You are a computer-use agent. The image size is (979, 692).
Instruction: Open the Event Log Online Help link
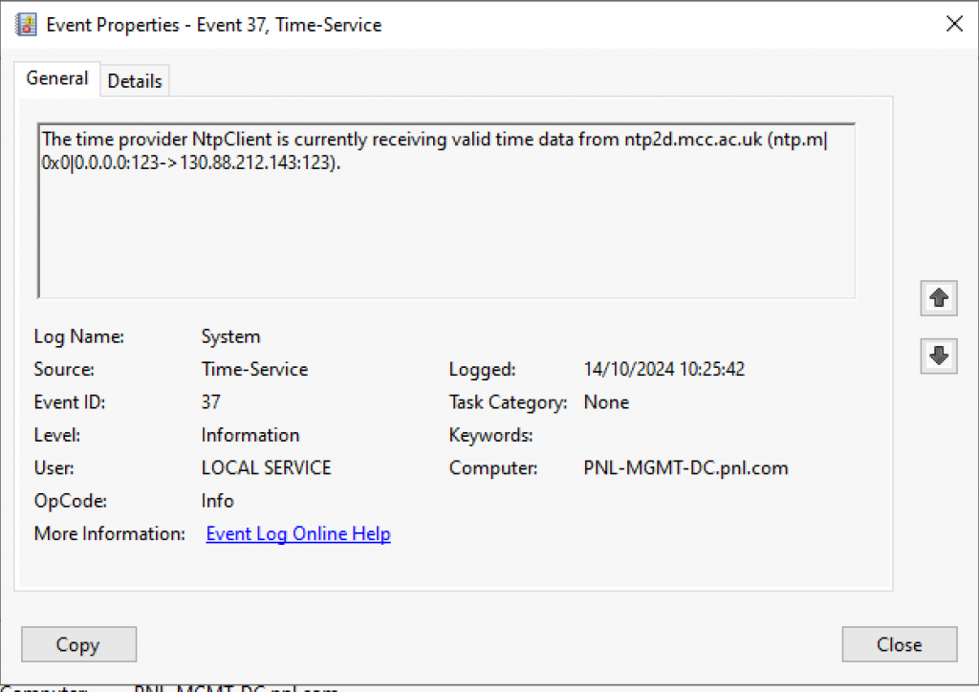point(297,533)
